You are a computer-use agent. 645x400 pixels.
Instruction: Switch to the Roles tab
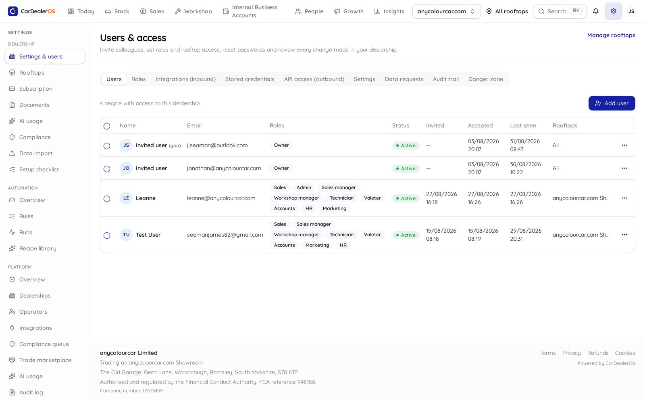[x=138, y=79]
